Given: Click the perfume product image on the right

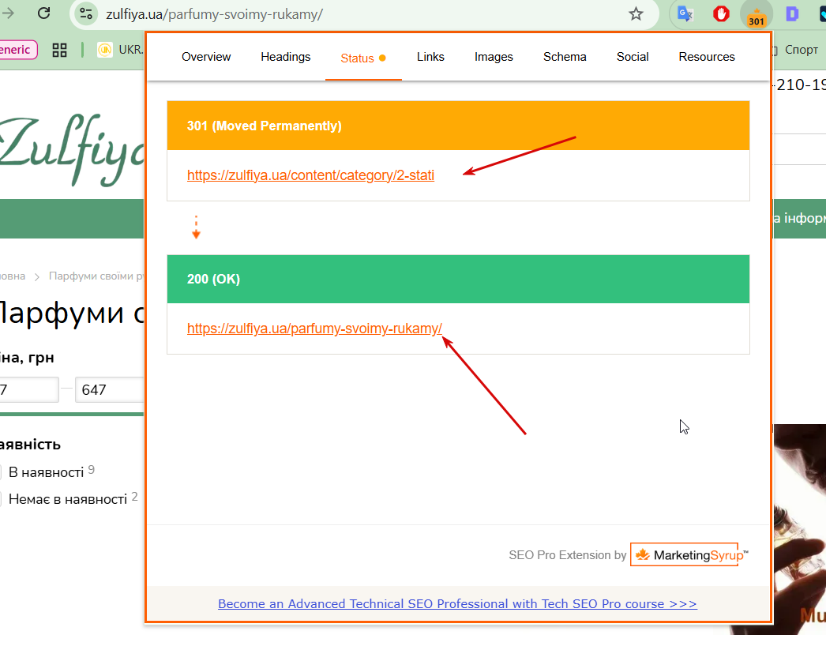Looking at the screenshot, I should (x=799, y=530).
